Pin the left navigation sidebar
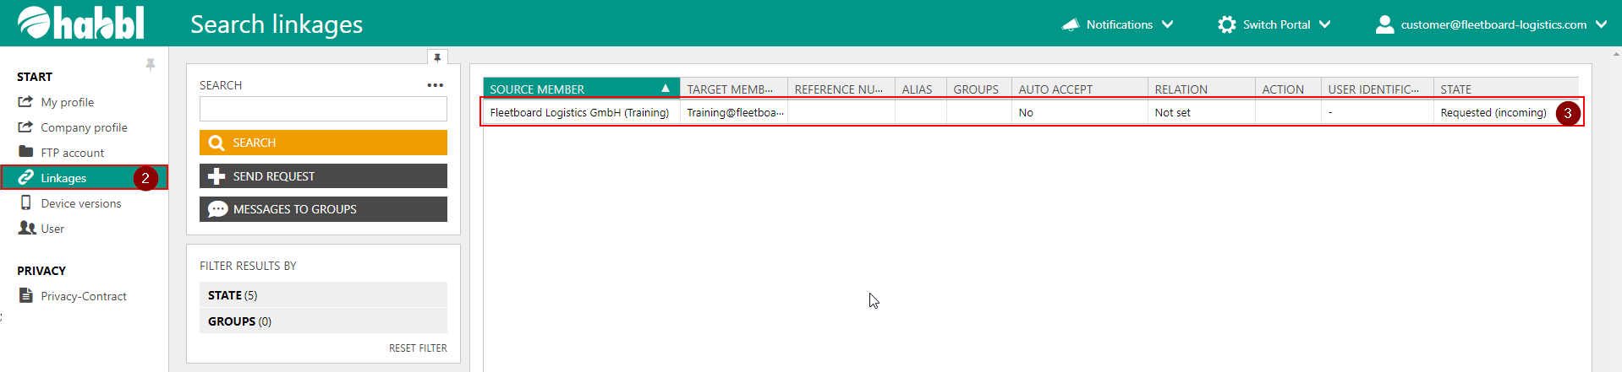 (x=151, y=64)
